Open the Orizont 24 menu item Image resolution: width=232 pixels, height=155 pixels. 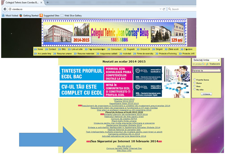pos(143,49)
